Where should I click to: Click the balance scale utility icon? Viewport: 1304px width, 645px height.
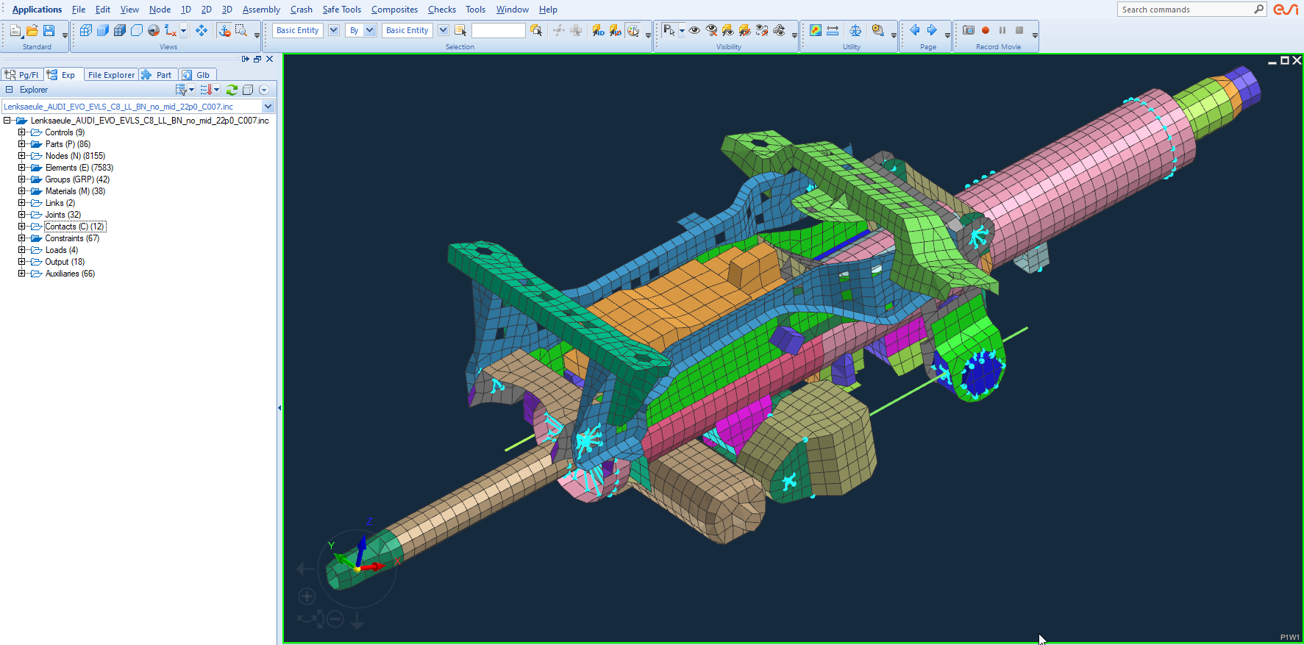(855, 30)
